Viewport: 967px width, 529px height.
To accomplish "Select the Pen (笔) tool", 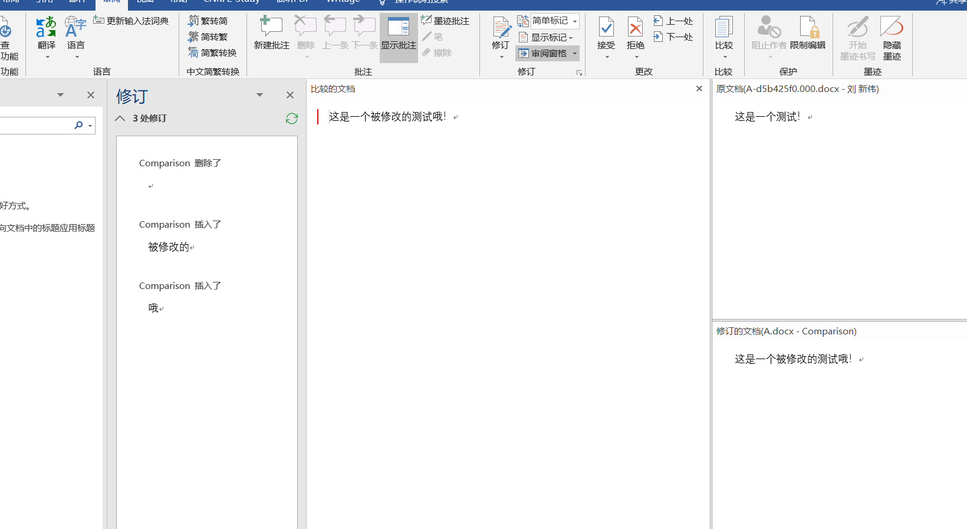I will pos(432,37).
